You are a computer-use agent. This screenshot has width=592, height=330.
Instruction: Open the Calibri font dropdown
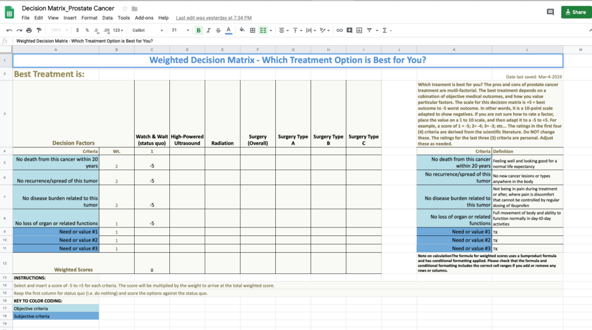[x=147, y=31]
